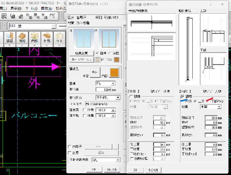Screen dimensions: 231x175
Task: Expand the chevron under the 仕上 icon
Action: [x=59, y=45]
